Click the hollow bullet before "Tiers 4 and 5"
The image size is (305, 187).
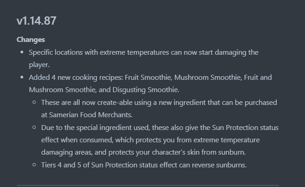pos(34,165)
